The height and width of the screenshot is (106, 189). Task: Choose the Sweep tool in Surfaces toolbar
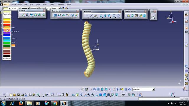tap(31, 15)
